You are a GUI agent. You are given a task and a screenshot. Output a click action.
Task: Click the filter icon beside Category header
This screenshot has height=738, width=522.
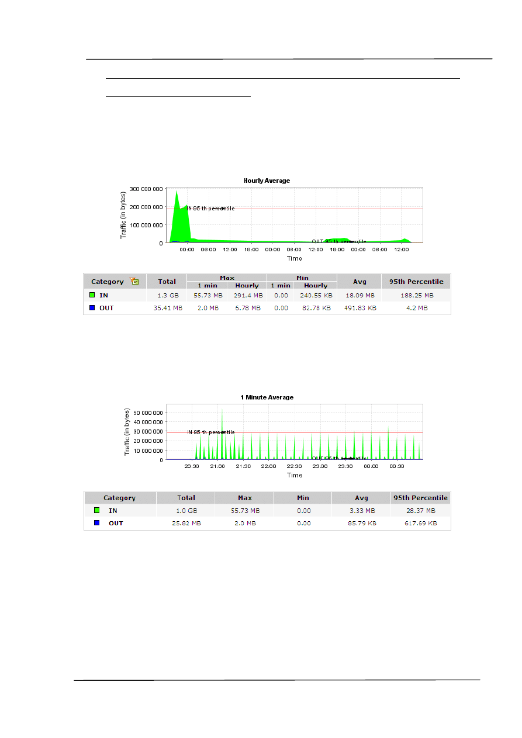134,282
